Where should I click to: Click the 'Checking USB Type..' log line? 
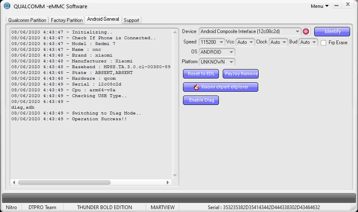click(69, 96)
